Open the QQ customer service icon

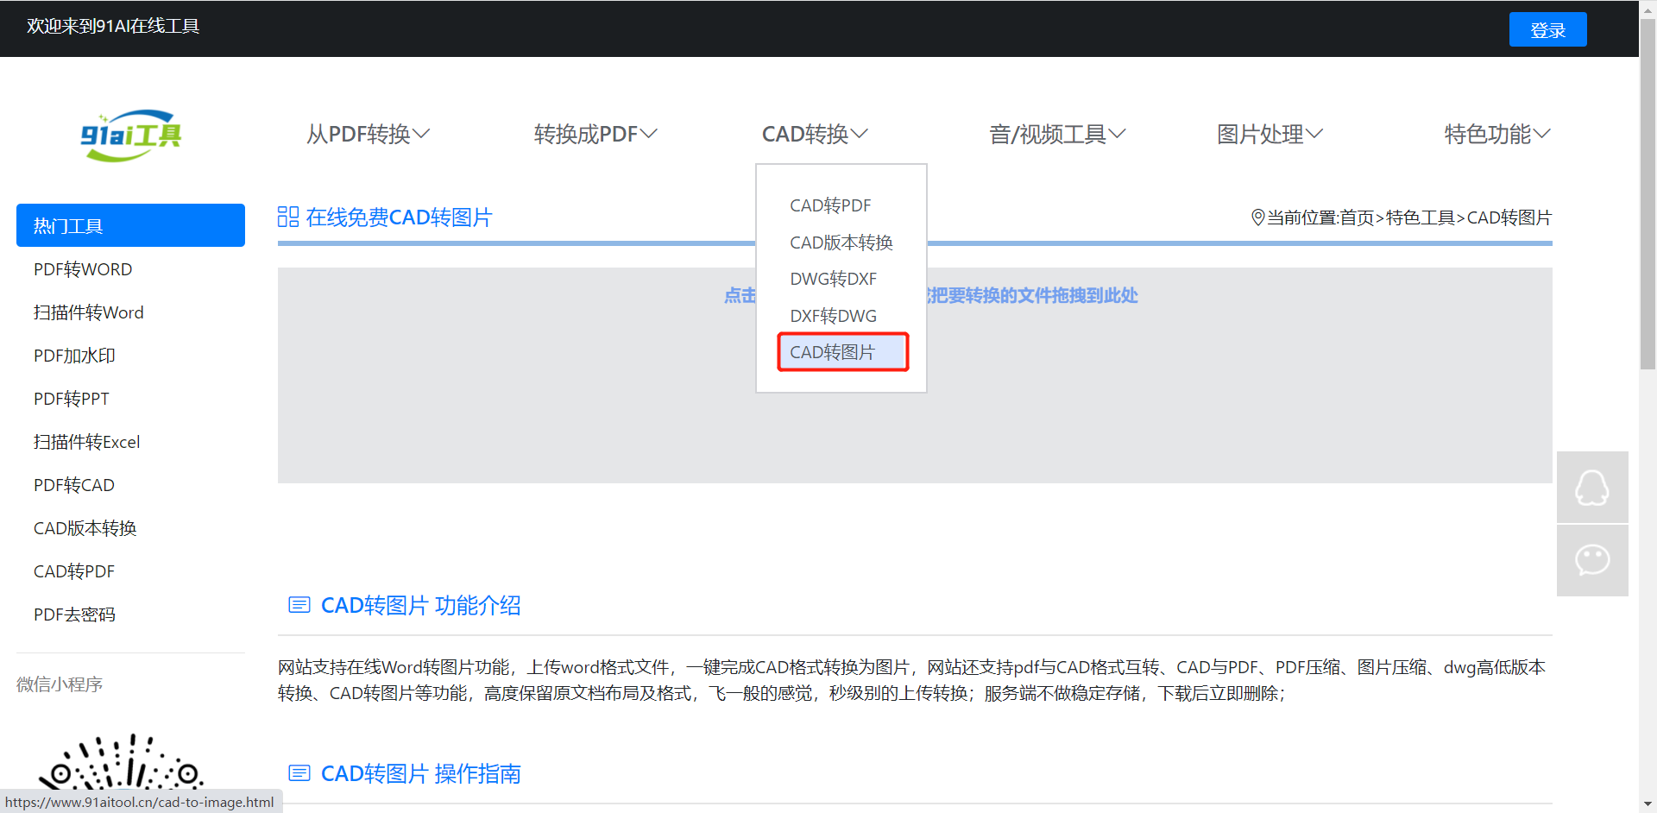pos(1591,488)
